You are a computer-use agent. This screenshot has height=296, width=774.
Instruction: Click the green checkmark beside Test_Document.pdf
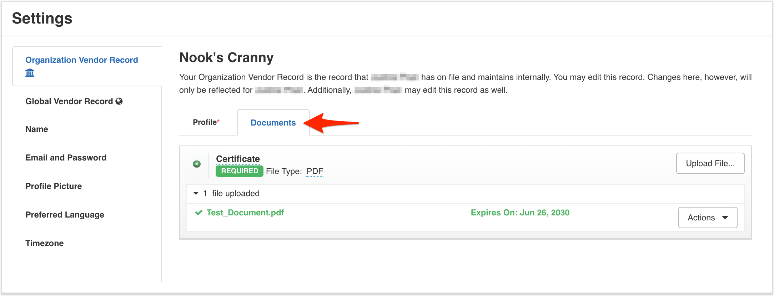pos(199,213)
